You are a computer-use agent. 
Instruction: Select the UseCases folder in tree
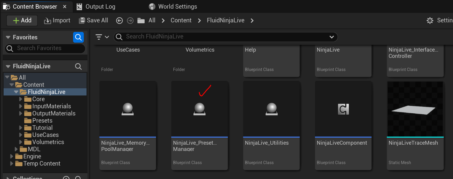(x=45, y=135)
